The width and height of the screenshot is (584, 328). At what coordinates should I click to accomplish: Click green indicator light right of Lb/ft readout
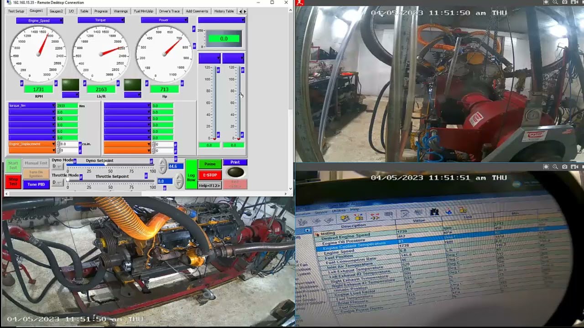pos(132,85)
